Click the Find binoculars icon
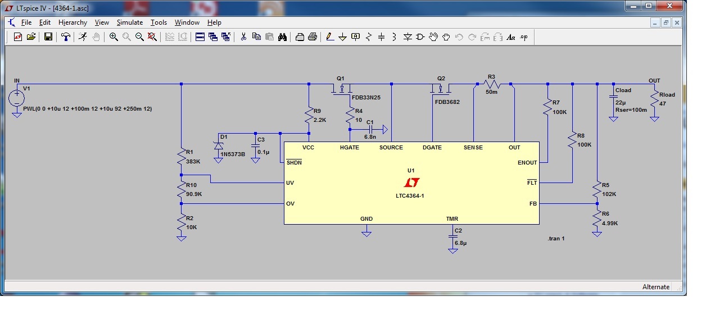 click(282, 37)
